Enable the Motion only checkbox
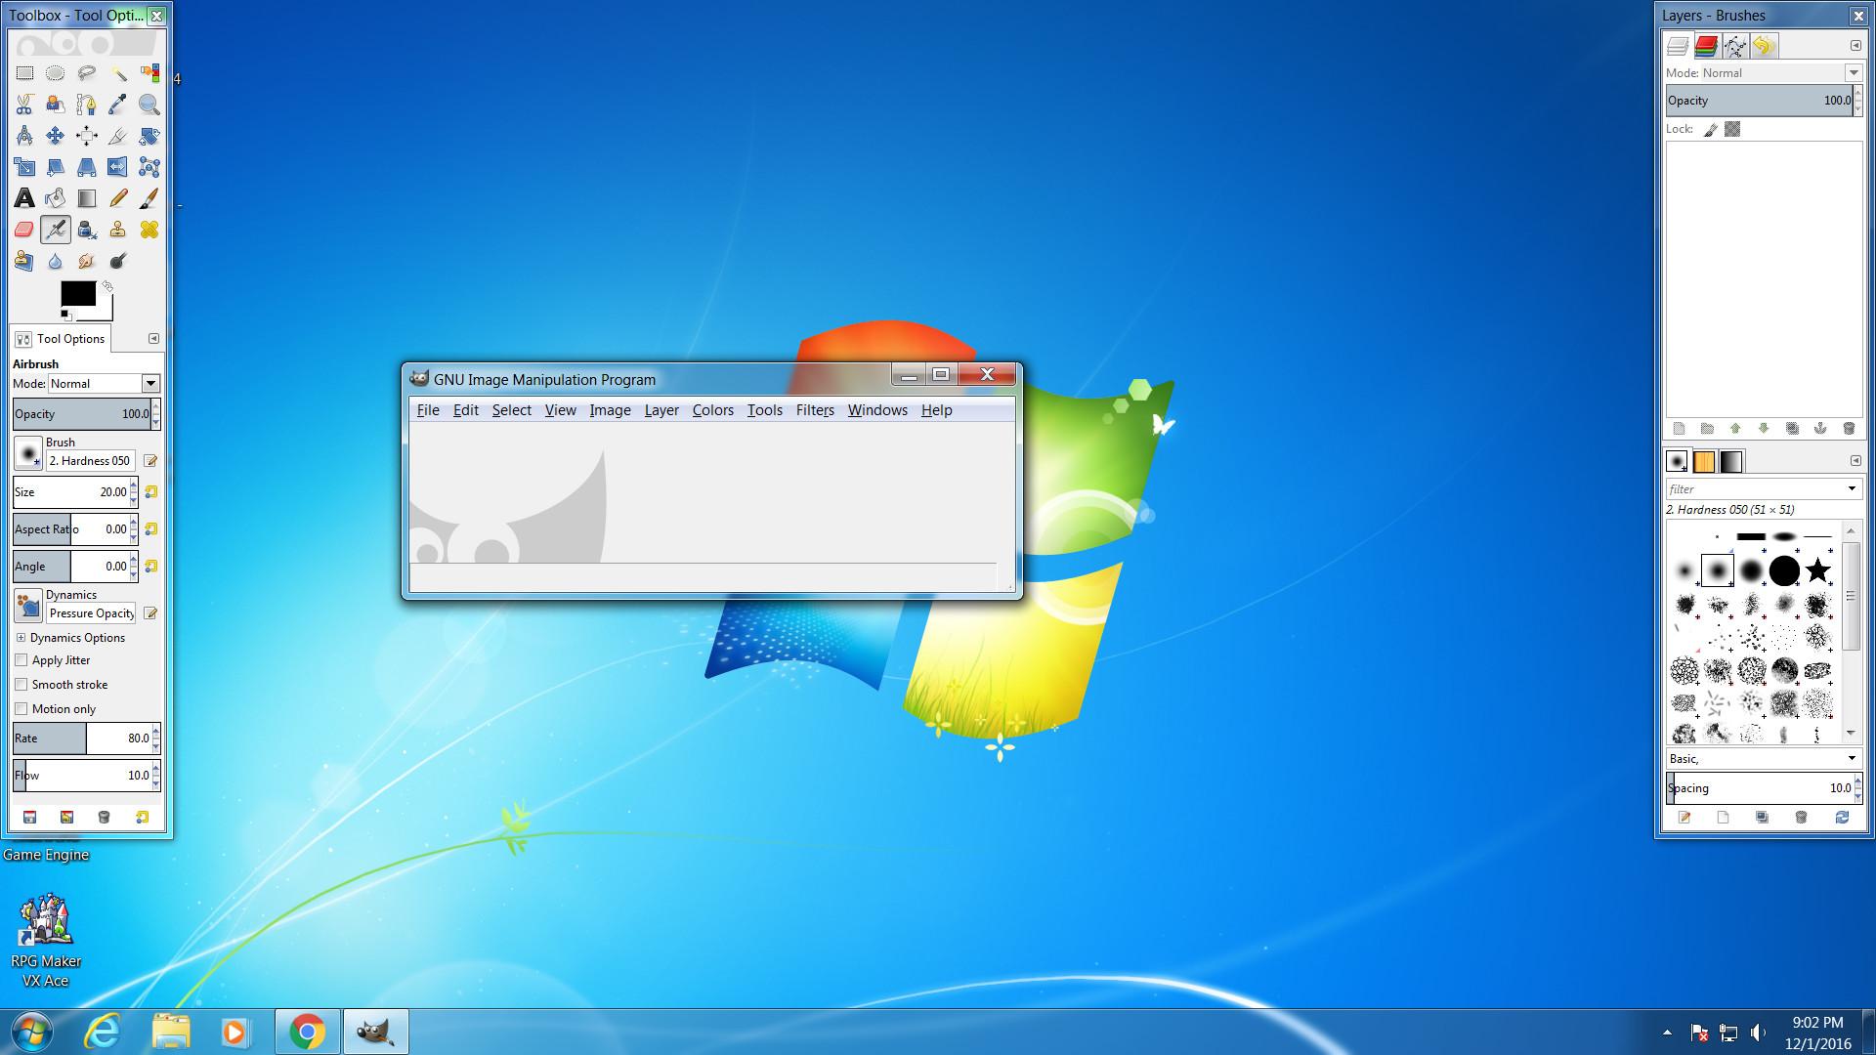The width and height of the screenshot is (1876, 1055). 21,709
